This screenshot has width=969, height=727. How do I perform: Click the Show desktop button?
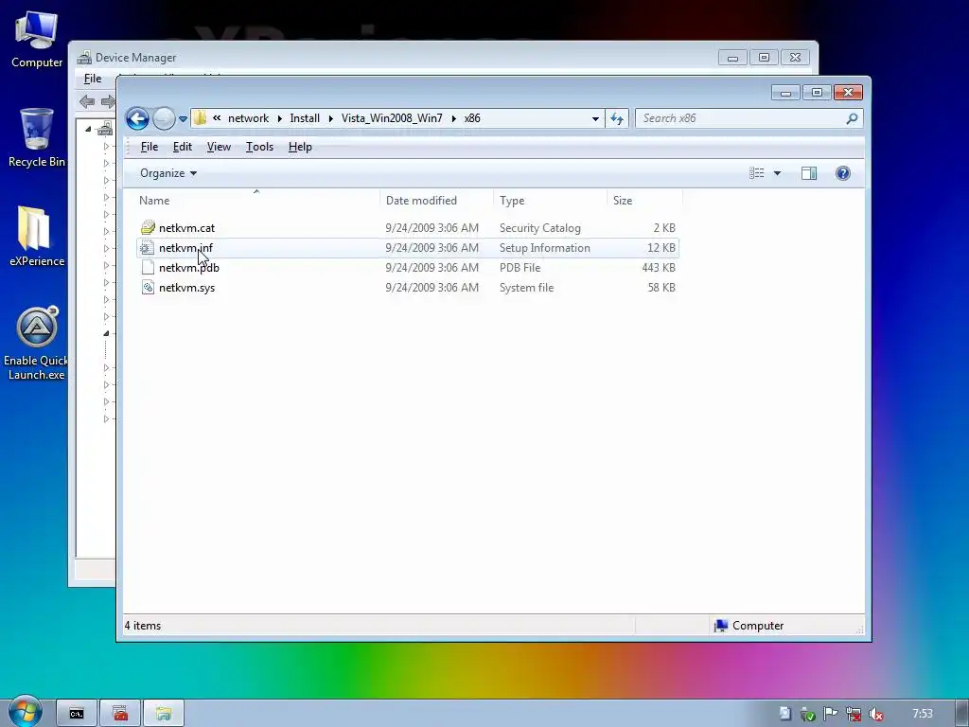962,714
